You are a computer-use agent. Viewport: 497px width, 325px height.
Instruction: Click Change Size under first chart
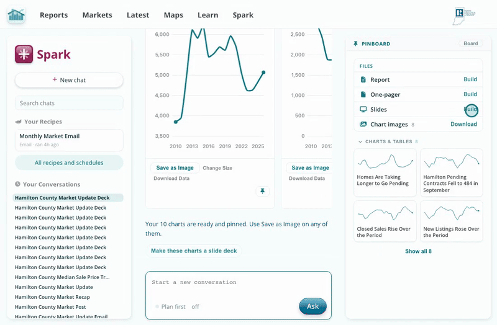pyautogui.click(x=217, y=168)
